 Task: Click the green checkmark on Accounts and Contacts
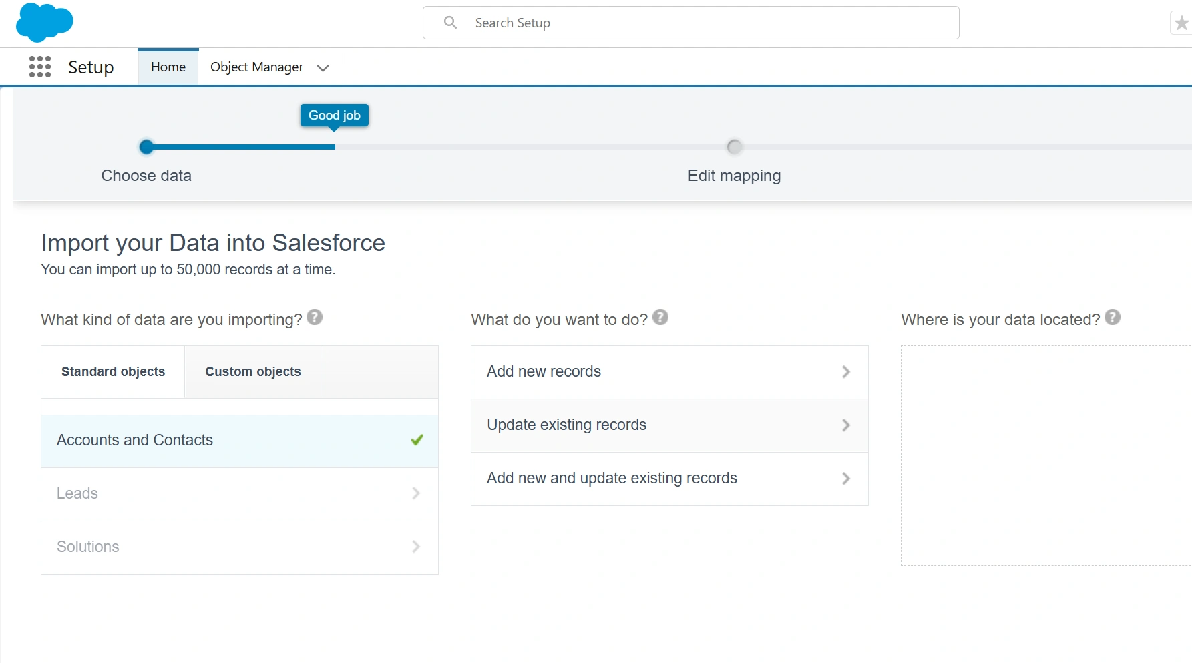point(417,440)
